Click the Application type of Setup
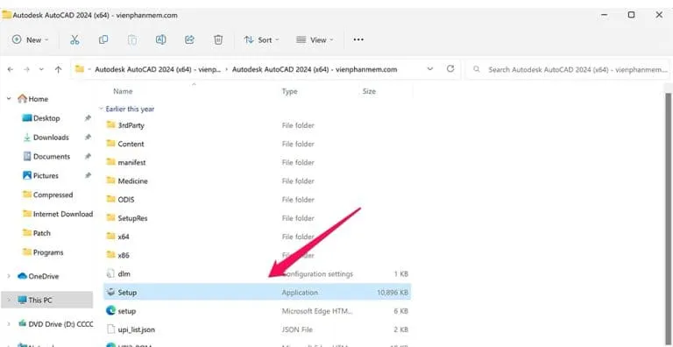This screenshot has height=347, width=673. [300, 293]
